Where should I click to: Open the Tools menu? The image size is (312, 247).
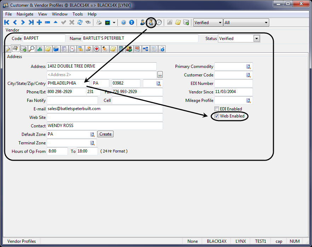[x=77, y=14]
